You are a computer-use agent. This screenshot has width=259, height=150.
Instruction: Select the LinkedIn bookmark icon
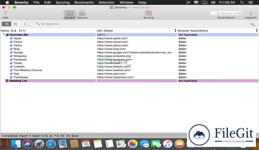coord(11,67)
